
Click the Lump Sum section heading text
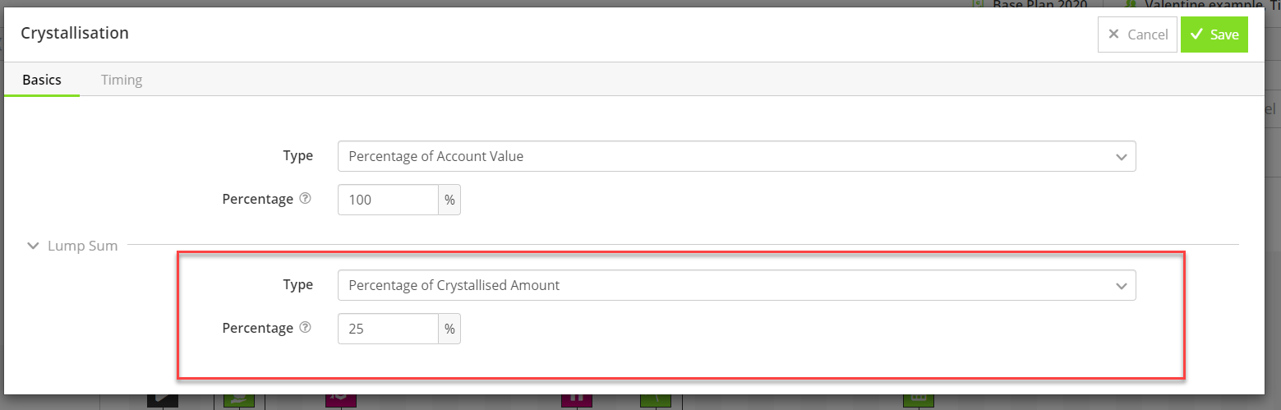coord(82,245)
